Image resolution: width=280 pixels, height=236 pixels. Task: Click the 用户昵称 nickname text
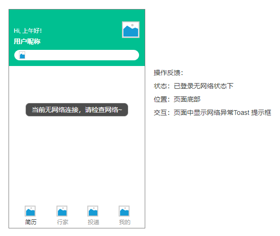tap(27, 41)
